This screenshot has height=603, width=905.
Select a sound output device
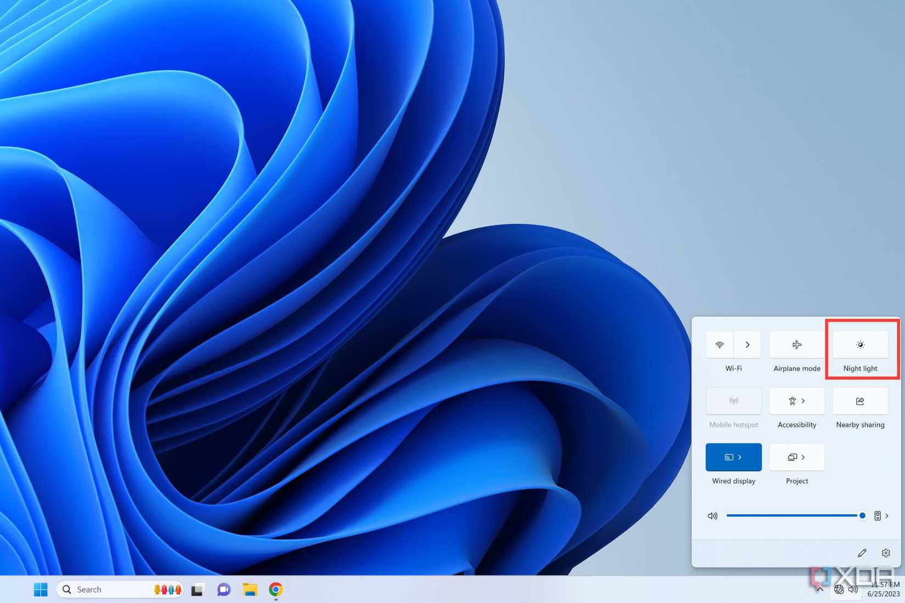(881, 516)
